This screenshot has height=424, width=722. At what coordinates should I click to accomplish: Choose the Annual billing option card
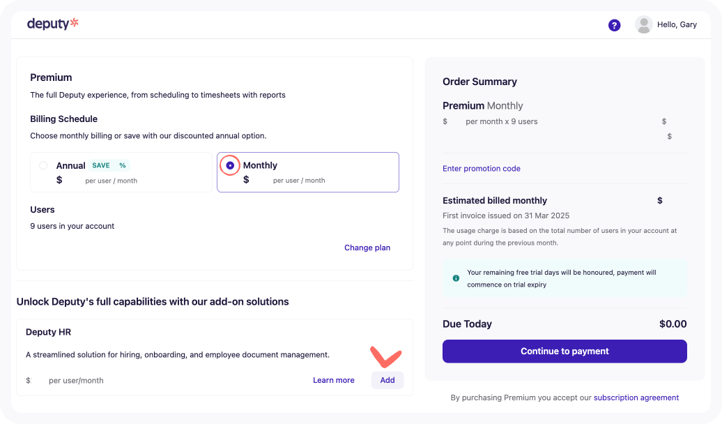click(x=121, y=172)
